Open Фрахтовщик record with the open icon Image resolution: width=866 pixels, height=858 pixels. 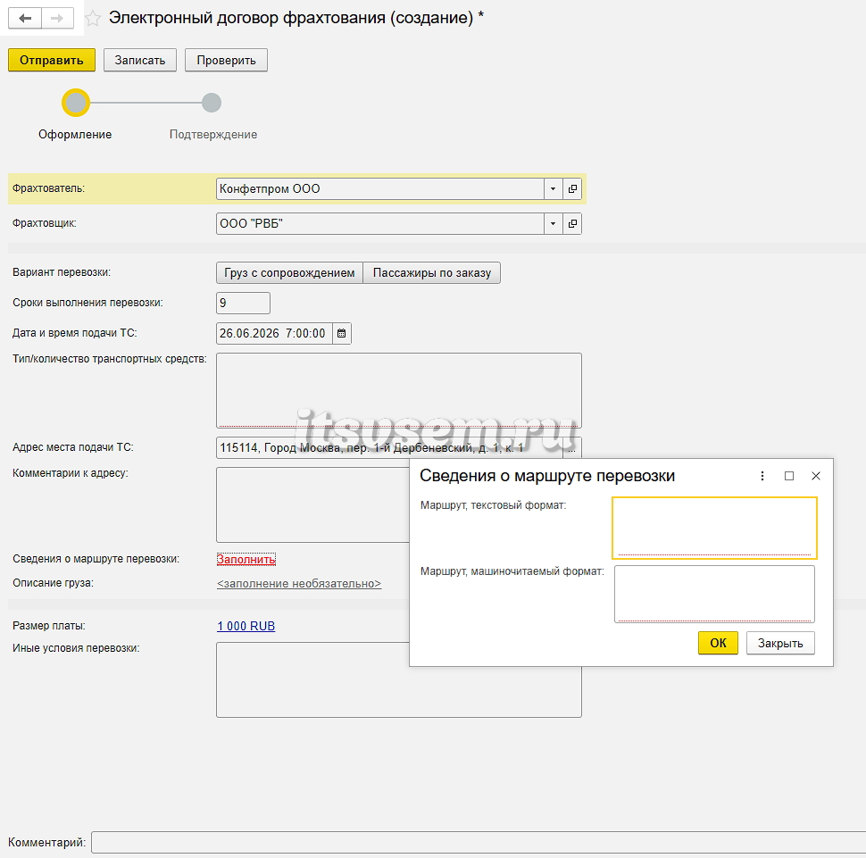[572, 224]
